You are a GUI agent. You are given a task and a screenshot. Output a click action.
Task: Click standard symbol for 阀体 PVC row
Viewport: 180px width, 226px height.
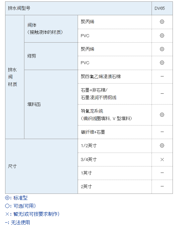click(x=162, y=36)
